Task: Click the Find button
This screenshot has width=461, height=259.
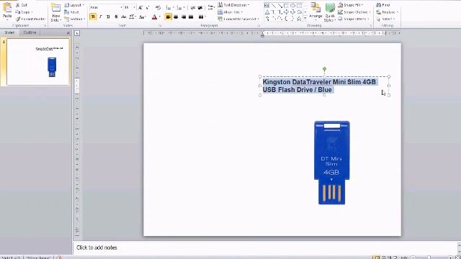Action: tap(383, 5)
